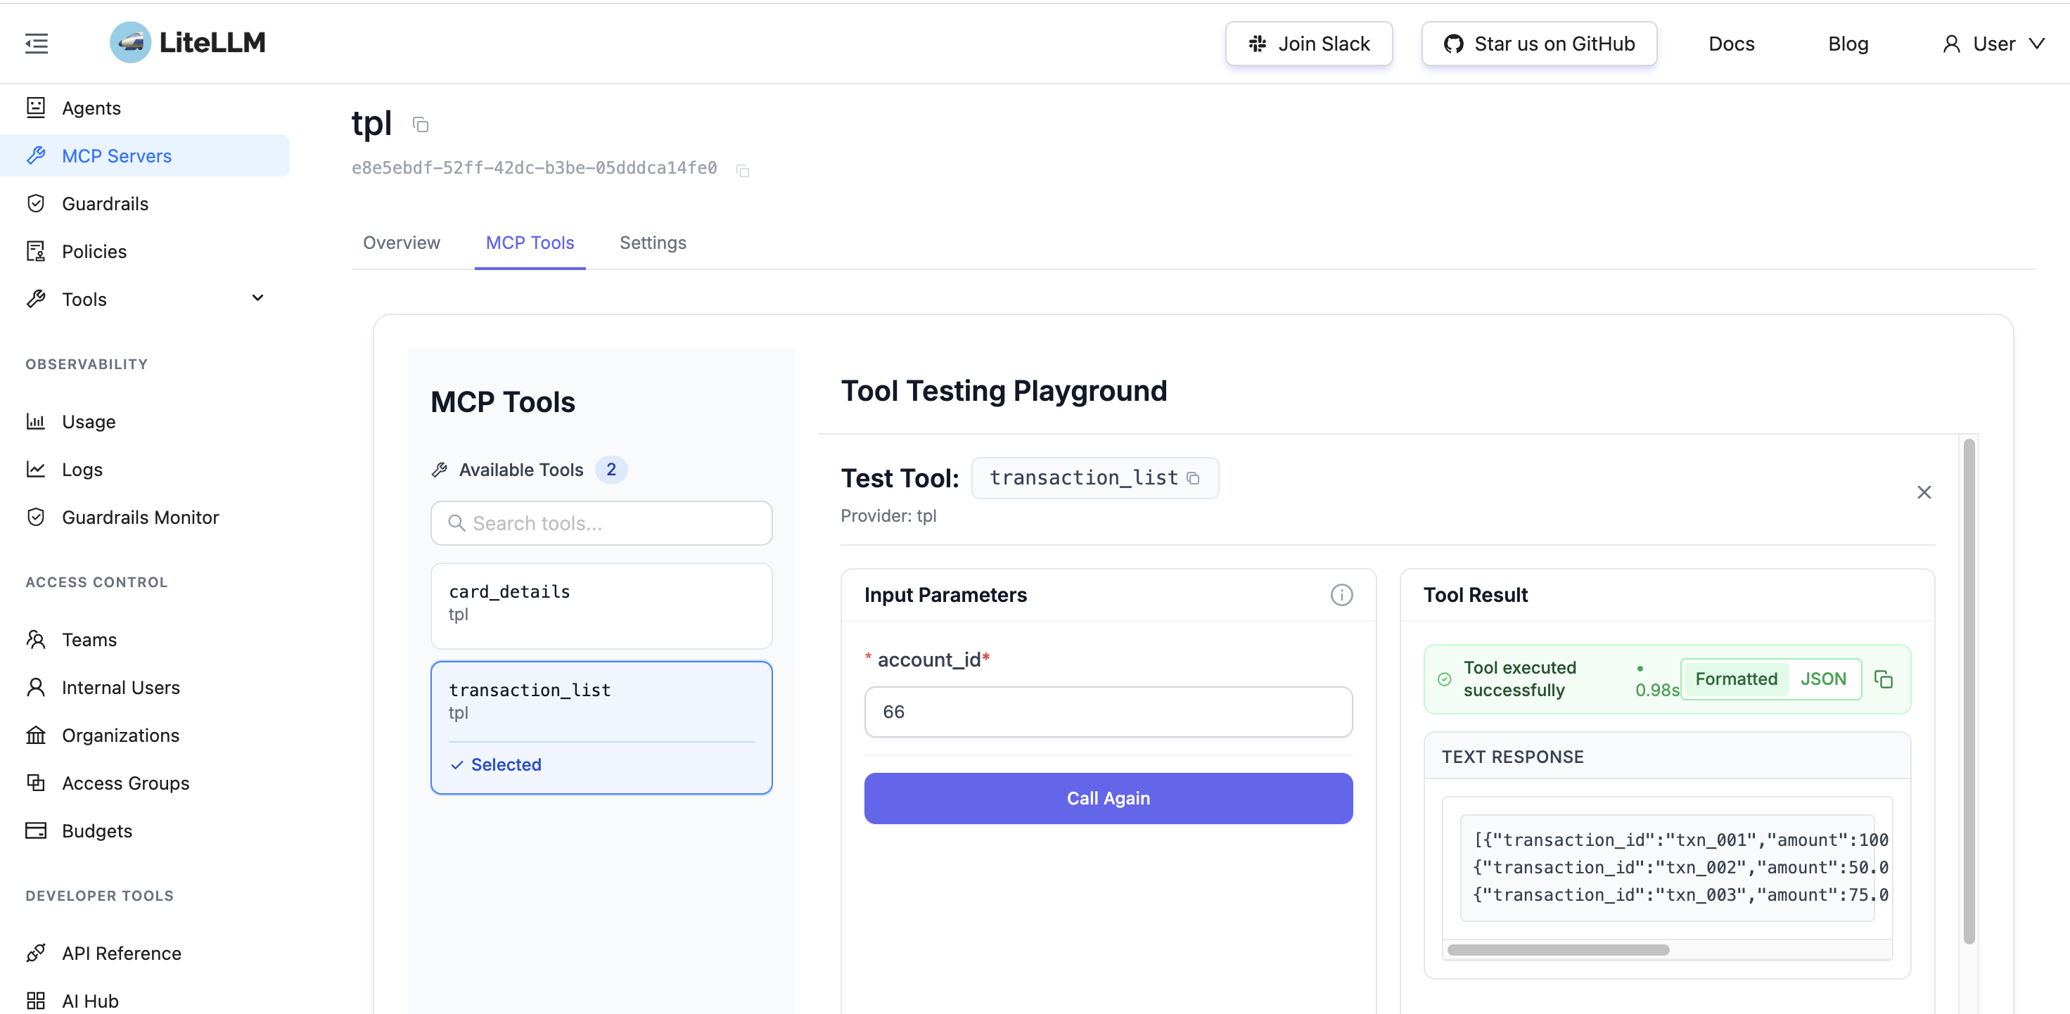Expand the Tools sidebar submenu

point(258,299)
